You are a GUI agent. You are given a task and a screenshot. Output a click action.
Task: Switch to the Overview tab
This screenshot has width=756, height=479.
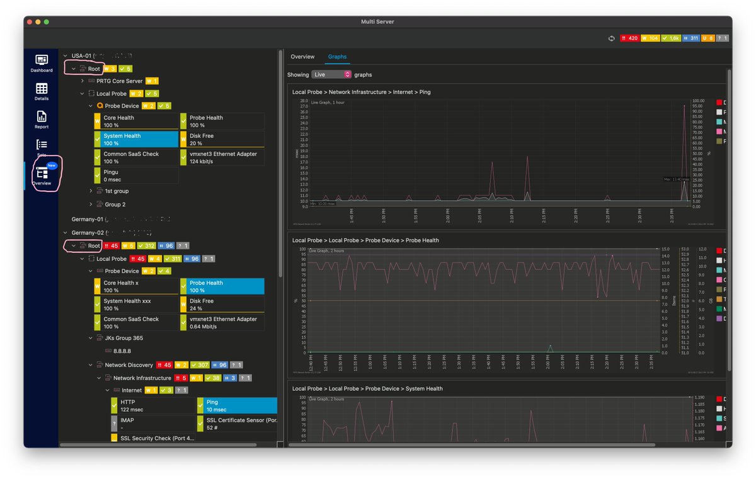pos(303,56)
